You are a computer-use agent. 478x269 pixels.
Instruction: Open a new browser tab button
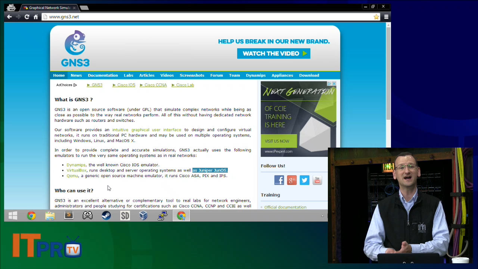(x=84, y=8)
